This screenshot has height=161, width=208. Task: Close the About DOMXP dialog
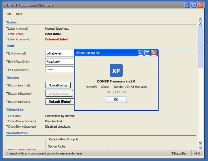click(154, 53)
